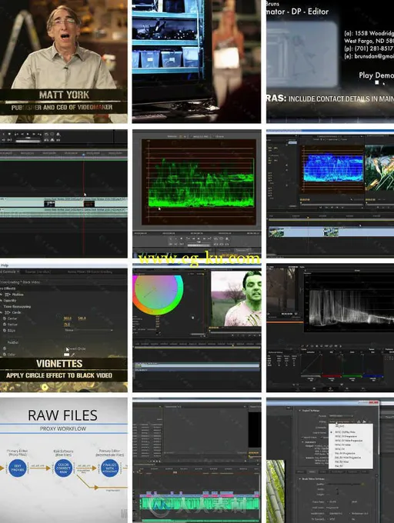The image size is (394, 523).
Task: Toggle the Invert Circle checkbox
Action: click(x=66, y=348)
